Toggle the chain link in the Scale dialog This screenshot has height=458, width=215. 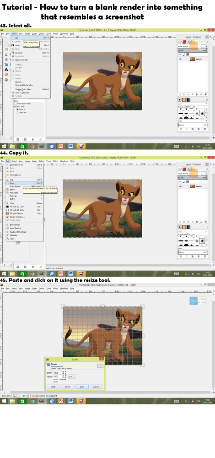coord(65,375)
